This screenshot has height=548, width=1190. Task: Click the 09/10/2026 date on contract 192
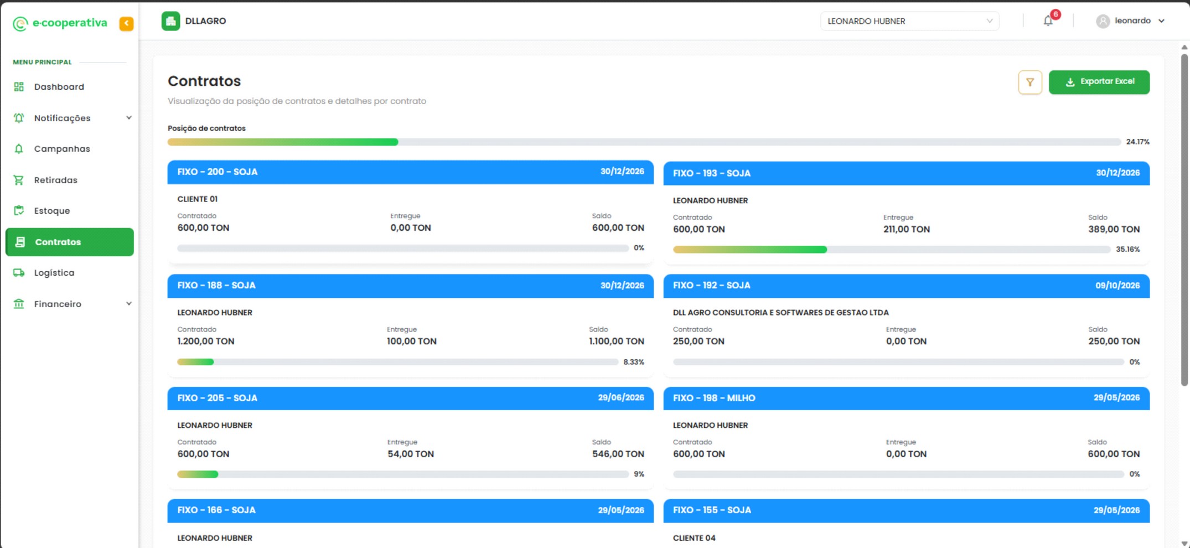tap(1117, 286)
